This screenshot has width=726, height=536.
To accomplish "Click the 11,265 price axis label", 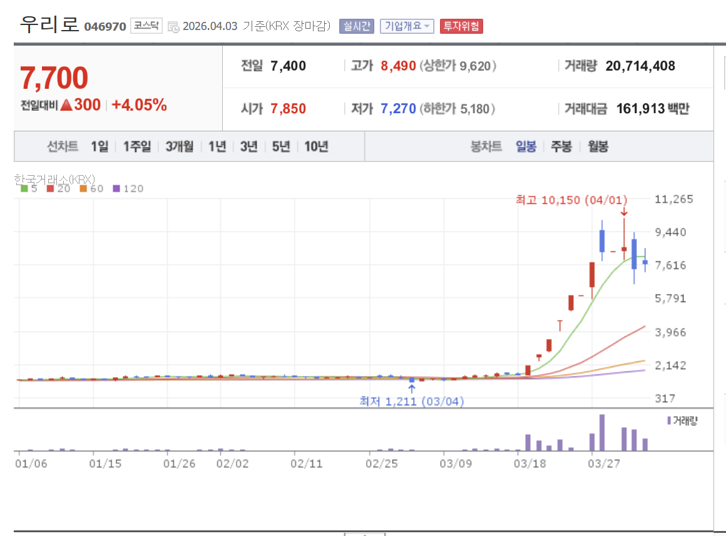I will (x=673, y=200).
